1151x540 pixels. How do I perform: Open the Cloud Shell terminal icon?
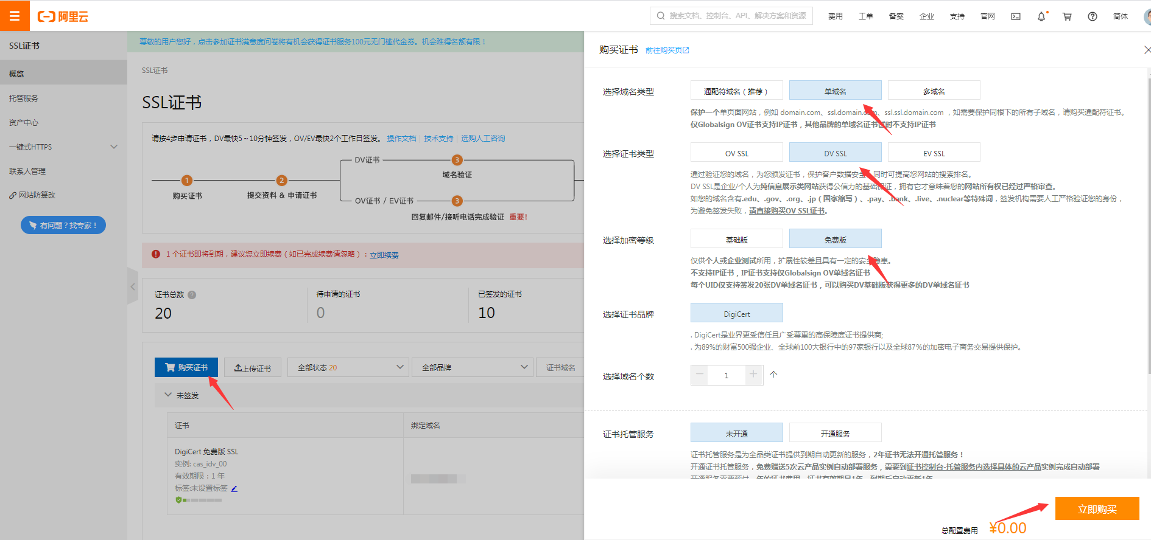(x=1016, y=16)
